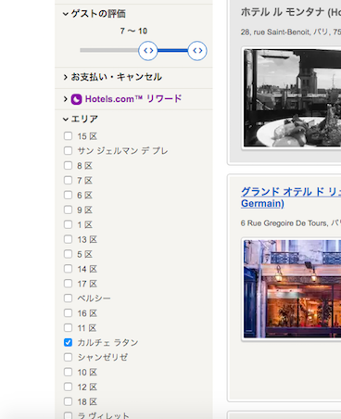Image resolution: width=341 pixels, height=419 pixels.
Task: Click the maximum guest rating slider handle
Action: [197, 51]
